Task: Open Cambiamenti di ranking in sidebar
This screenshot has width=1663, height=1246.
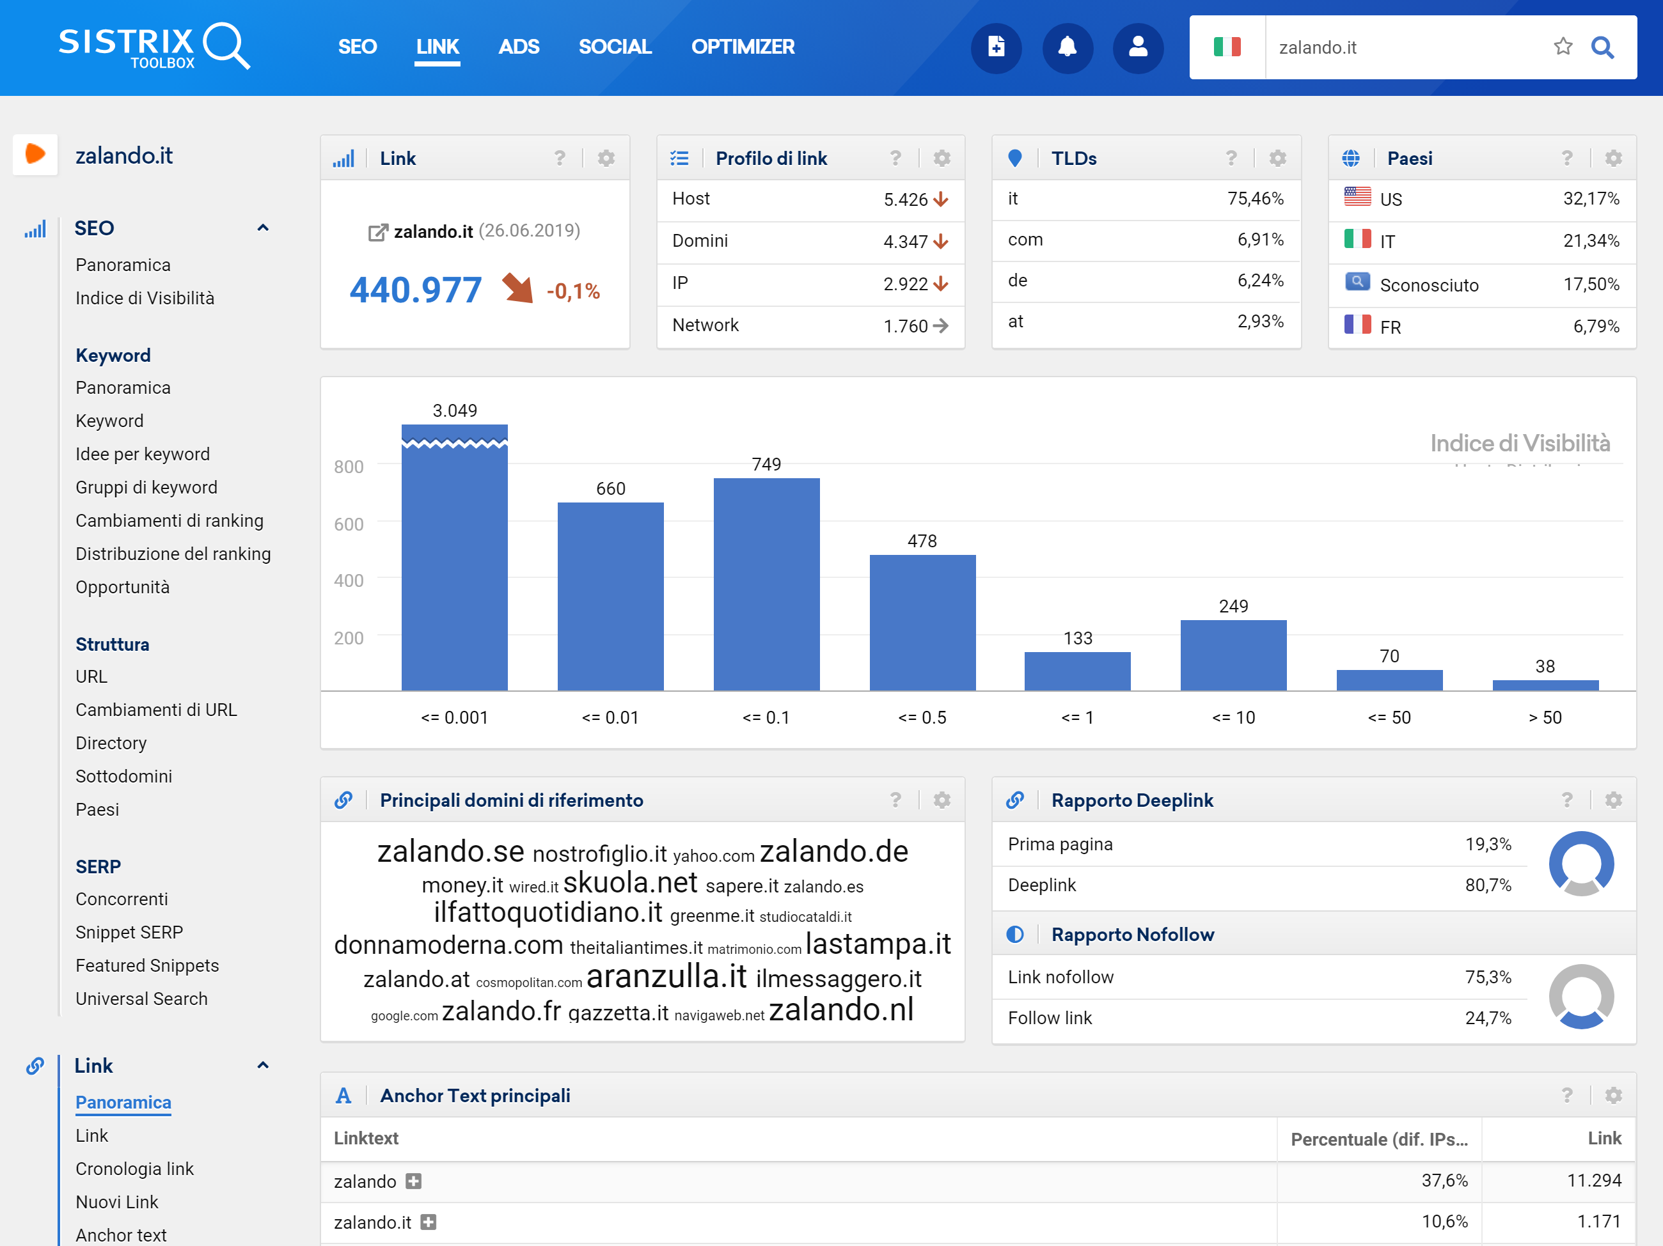Action: (x=169, y=520)
